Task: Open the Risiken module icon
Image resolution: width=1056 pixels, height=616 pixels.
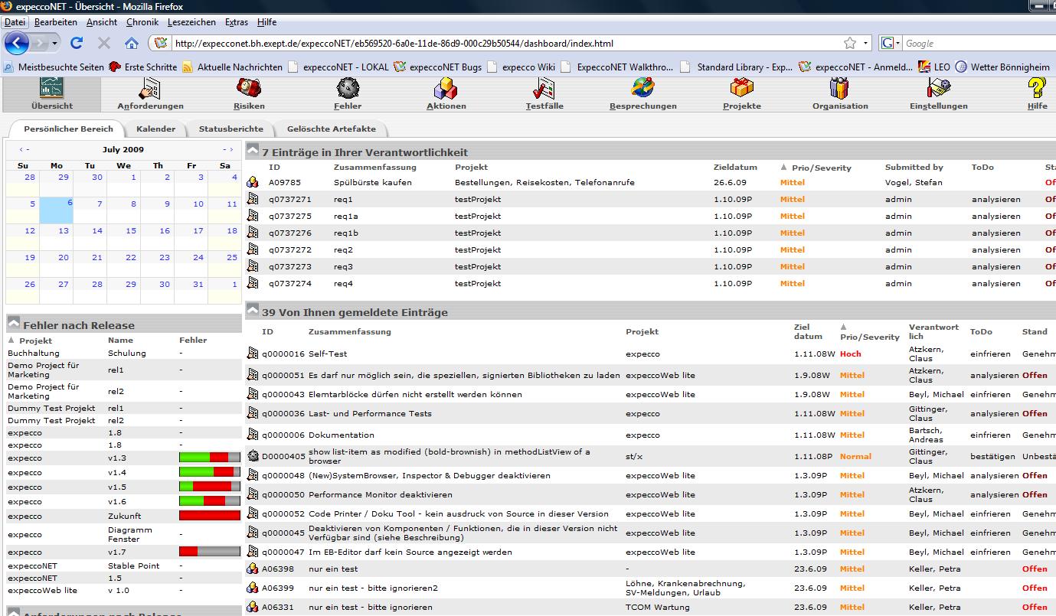Action: [x=249, y=90]
